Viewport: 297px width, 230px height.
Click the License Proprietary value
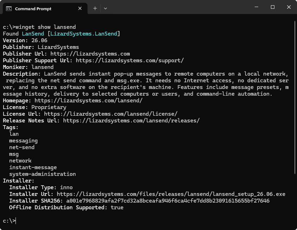pos(49,107)
